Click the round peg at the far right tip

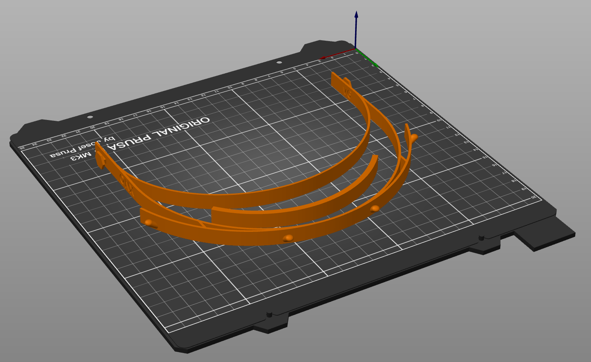[414, 138]
